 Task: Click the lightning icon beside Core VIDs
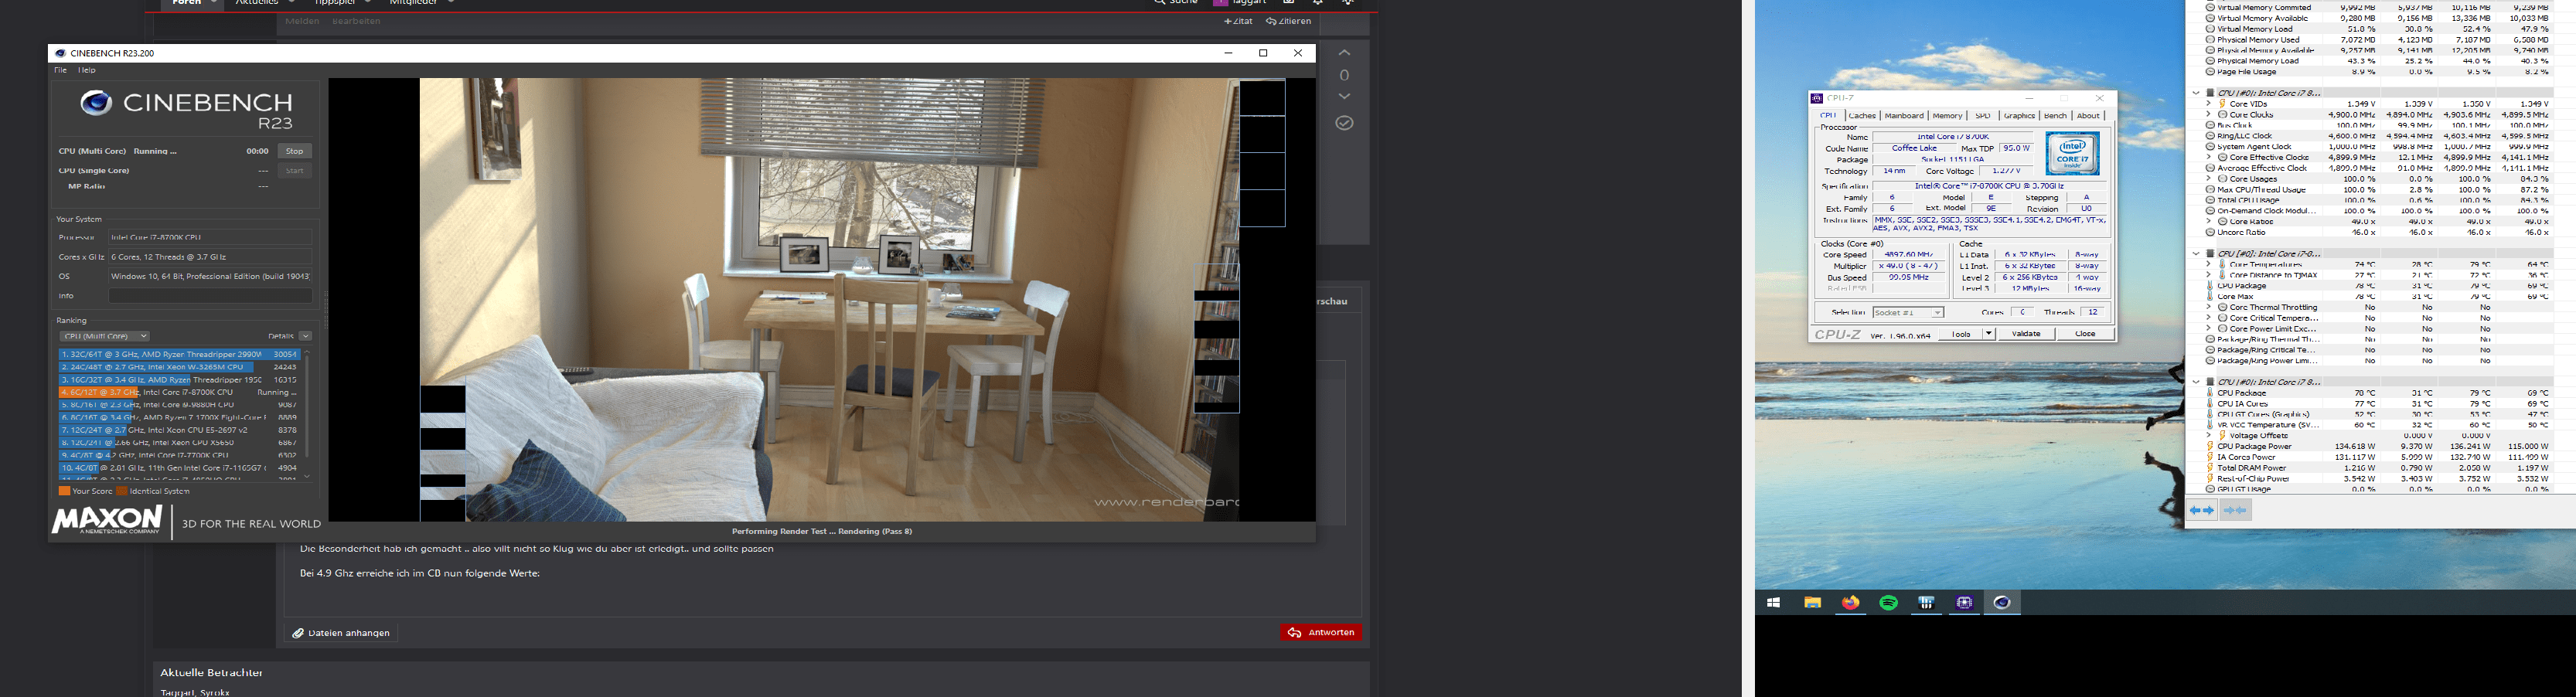point(2222,104)
